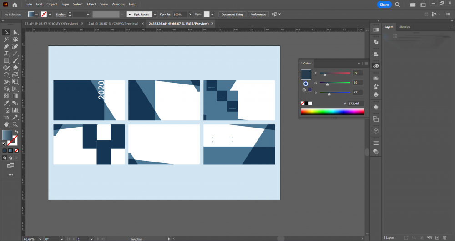Open Document Setup
Image resolution: width=455 pixels, height=241 pixels.
point(233,14)
